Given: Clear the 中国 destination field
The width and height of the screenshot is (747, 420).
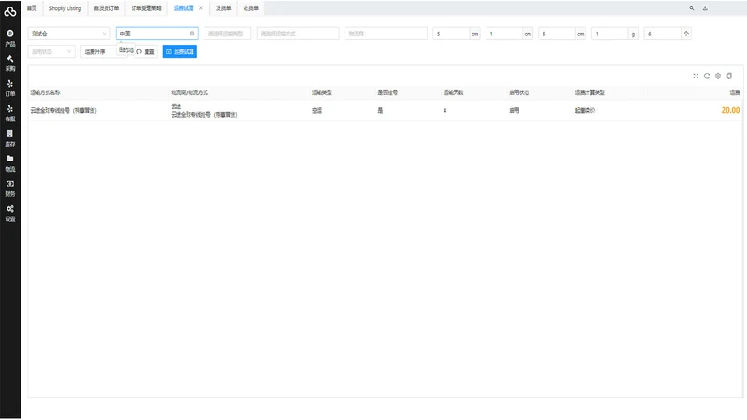Looking at the screenshot, I should coord(192,34).
